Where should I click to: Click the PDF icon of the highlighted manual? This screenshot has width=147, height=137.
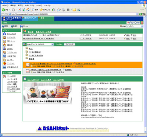pos(28,65)
